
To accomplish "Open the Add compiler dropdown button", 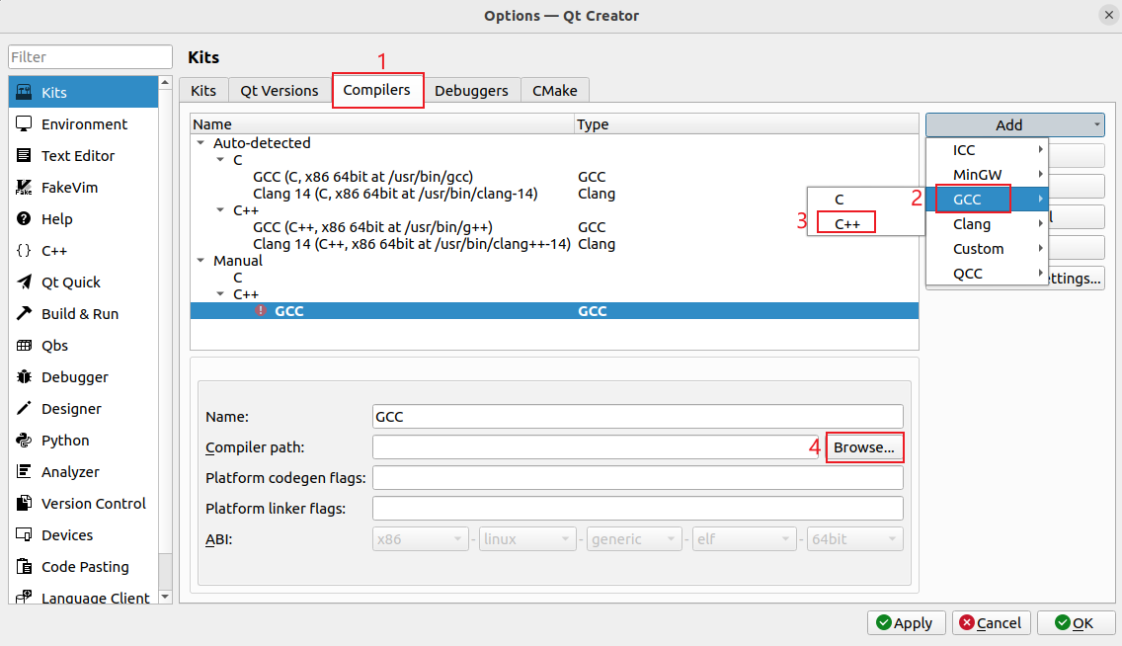I will (1014, 124).
